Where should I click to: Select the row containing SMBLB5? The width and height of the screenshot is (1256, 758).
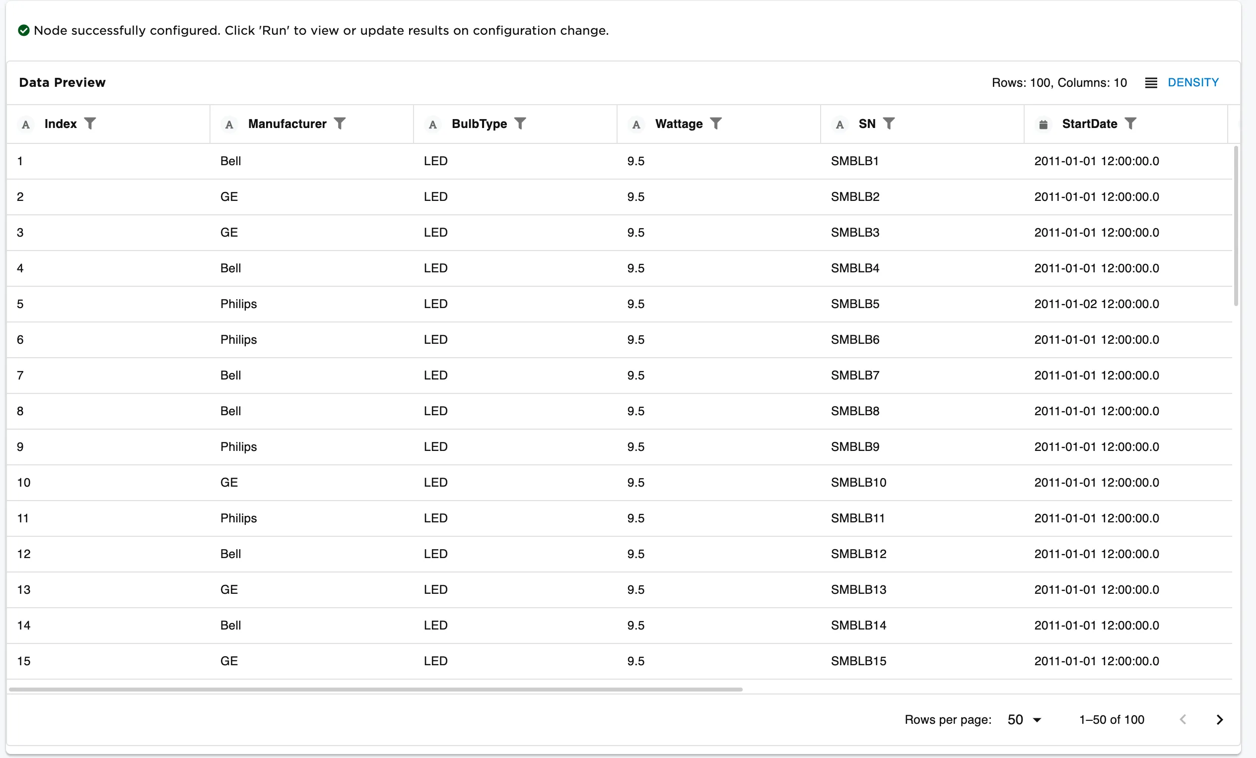[854, 304]
